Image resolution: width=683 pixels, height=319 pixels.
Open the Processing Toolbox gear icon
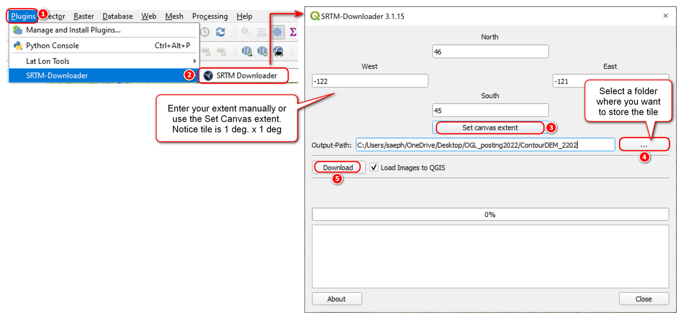(x=277, y=32)
